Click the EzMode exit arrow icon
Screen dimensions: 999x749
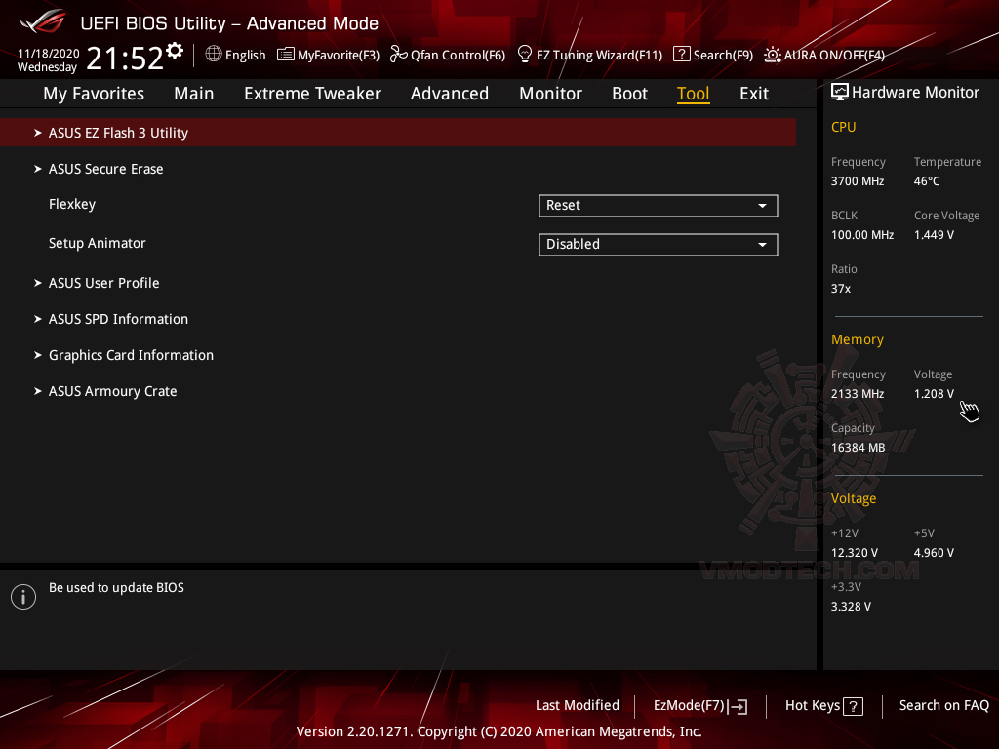coord(738,706)
